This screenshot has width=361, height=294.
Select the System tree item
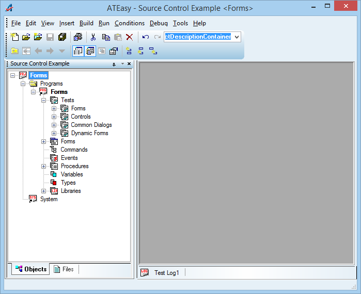49,199
